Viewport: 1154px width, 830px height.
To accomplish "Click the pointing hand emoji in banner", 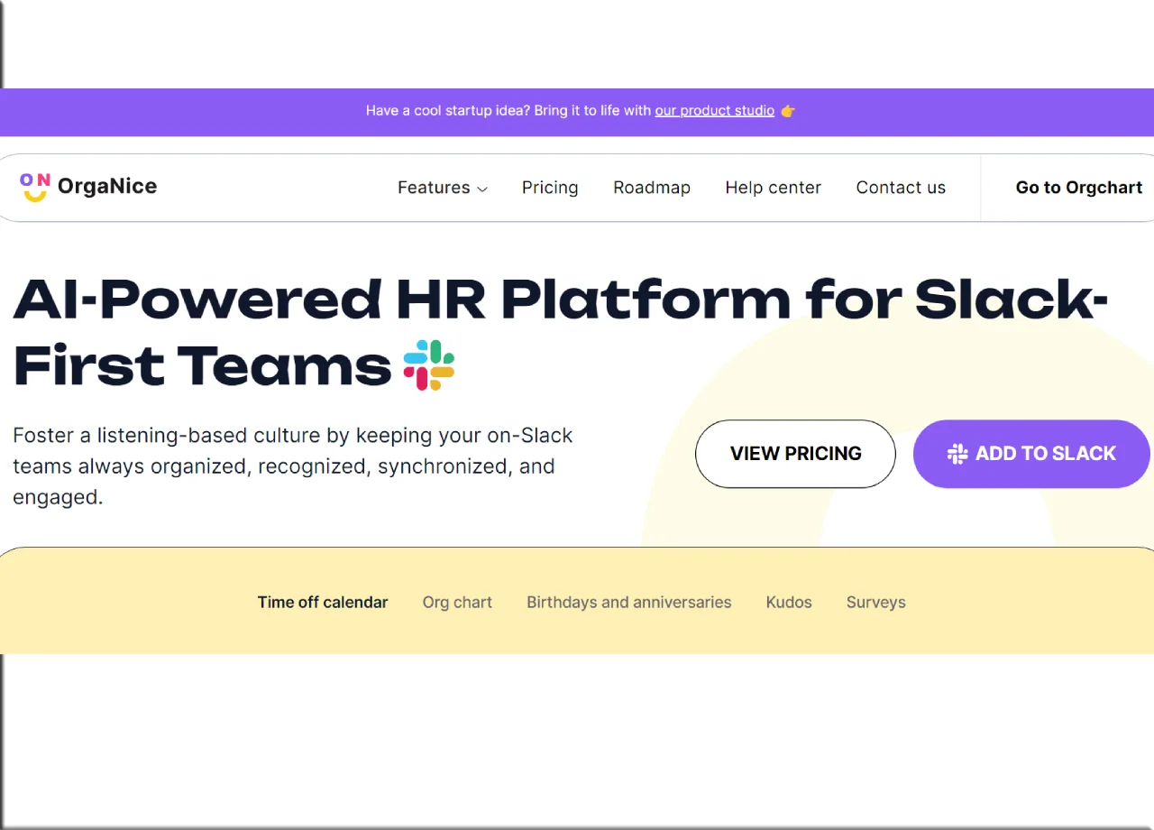I will 788,111.
